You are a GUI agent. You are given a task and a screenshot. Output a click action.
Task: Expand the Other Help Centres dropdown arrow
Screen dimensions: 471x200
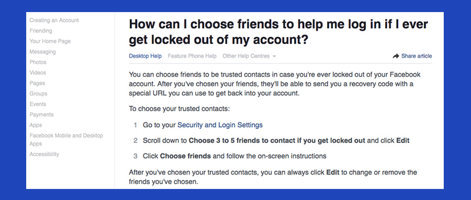(x=274, y=56)
